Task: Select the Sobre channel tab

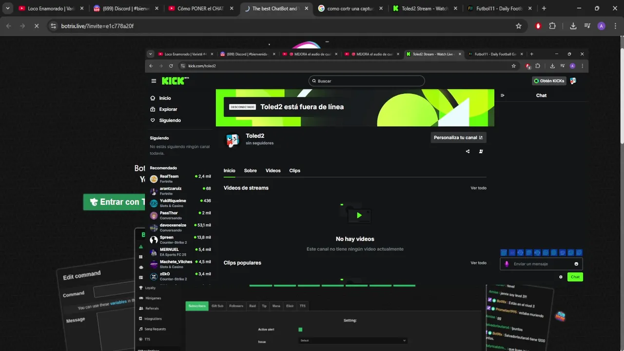Action: pyautogui.click(x=250, y=171)
